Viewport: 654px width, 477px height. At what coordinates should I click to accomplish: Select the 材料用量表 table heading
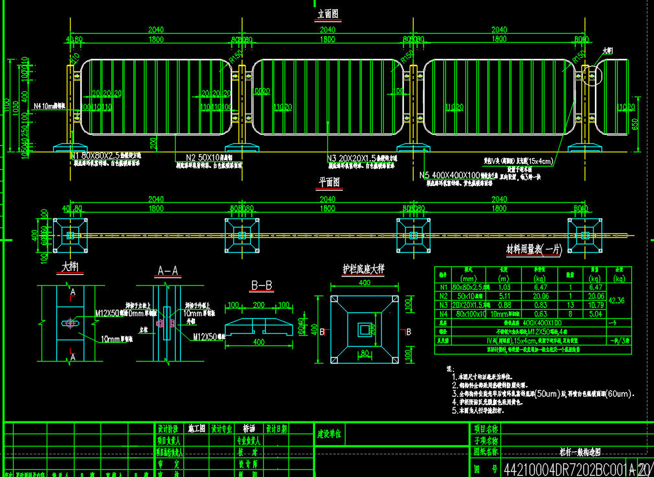tap(533, 250)
